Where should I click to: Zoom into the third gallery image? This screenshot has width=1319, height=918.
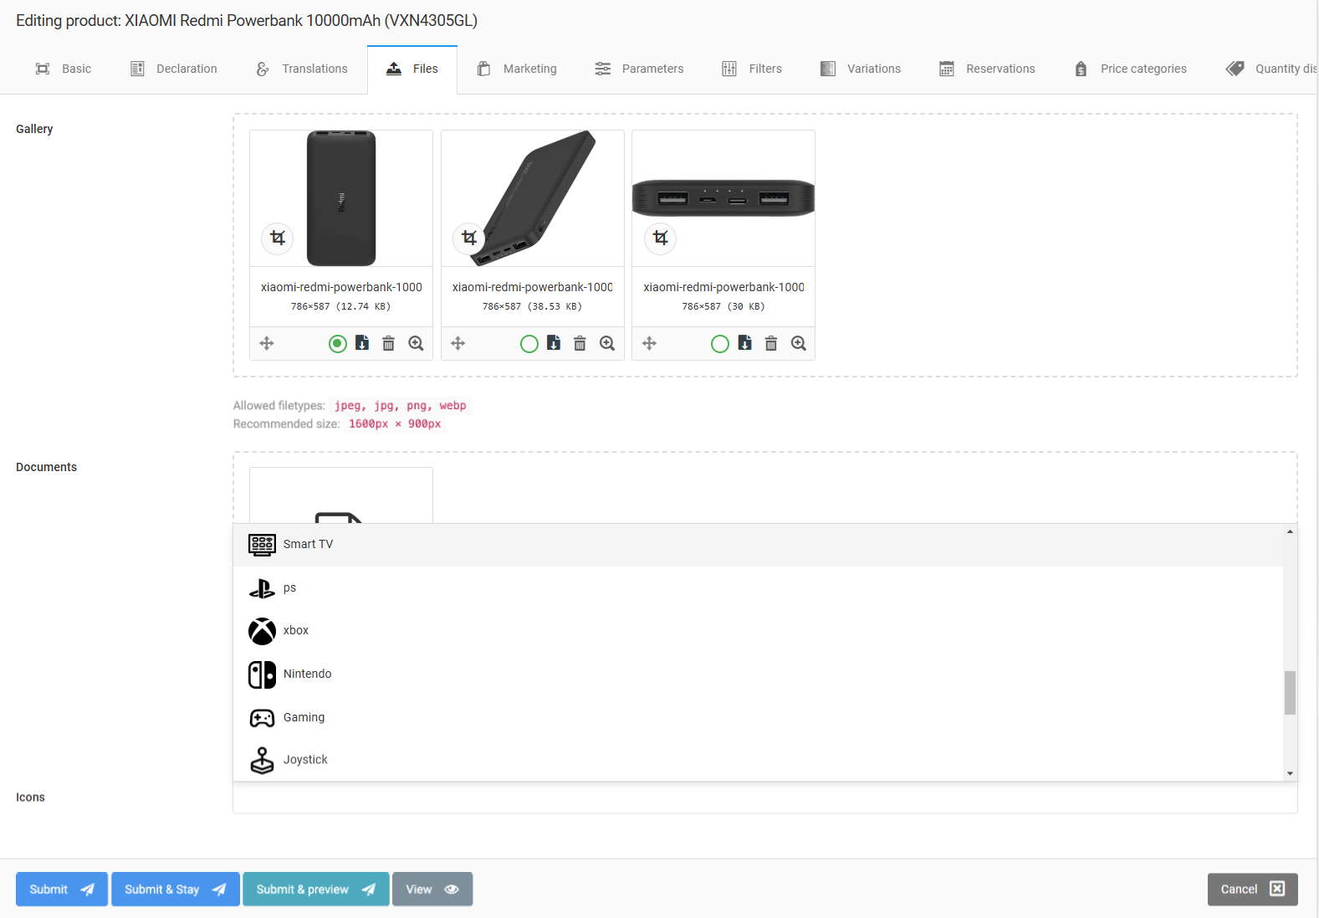coord(799,343)
